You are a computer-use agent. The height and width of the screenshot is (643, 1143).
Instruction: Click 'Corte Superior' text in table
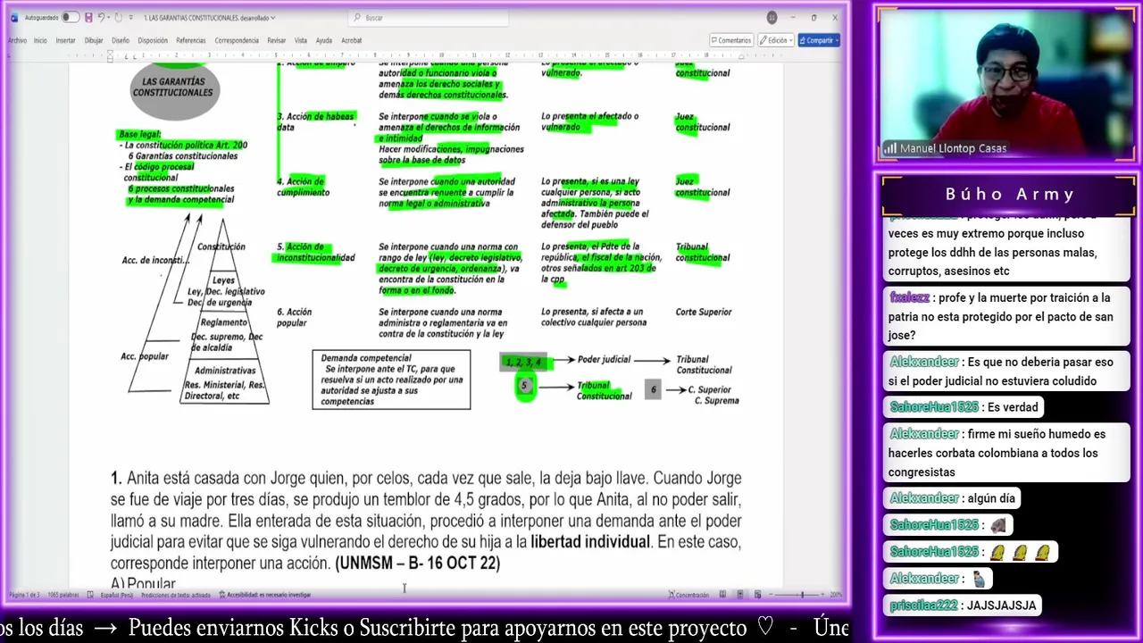(703, 312)
